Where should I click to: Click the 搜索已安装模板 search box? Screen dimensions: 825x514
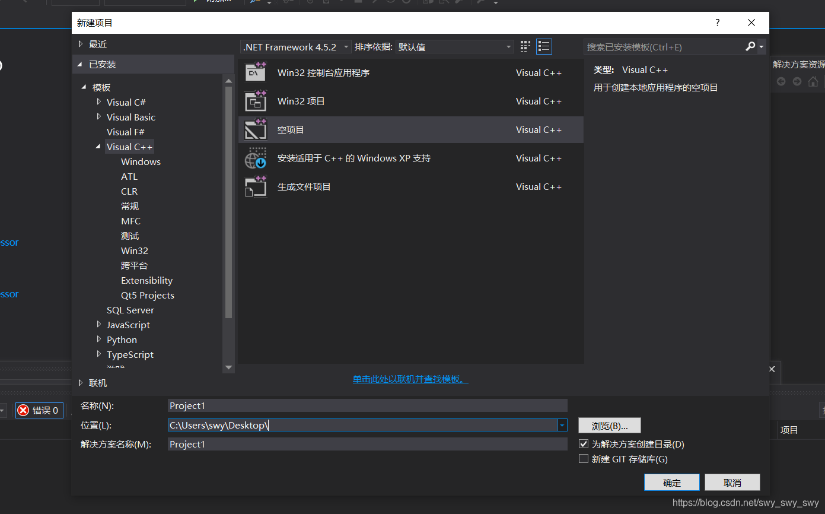pyautogui.click(x=664, y=47)
